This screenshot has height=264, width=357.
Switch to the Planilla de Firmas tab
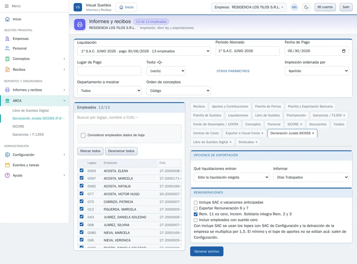[x=268, y=107]
